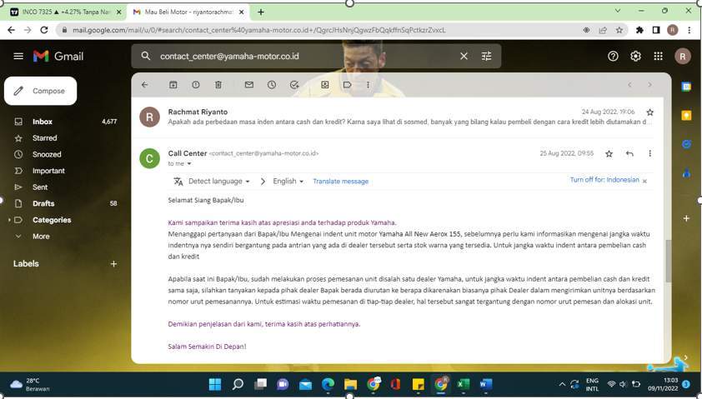Go back to the search results list
Screen dimensions: 702x399
point(144,84)
